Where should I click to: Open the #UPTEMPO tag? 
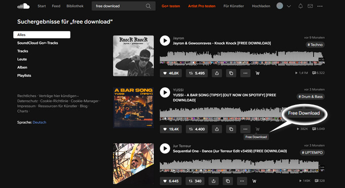pos(312,152)
